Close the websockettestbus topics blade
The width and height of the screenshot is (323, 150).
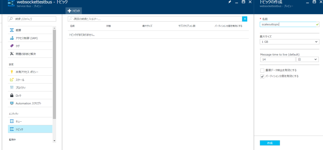coord(250,2)
